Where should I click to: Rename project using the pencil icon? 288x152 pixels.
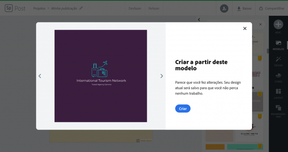[x=81, y=8]
